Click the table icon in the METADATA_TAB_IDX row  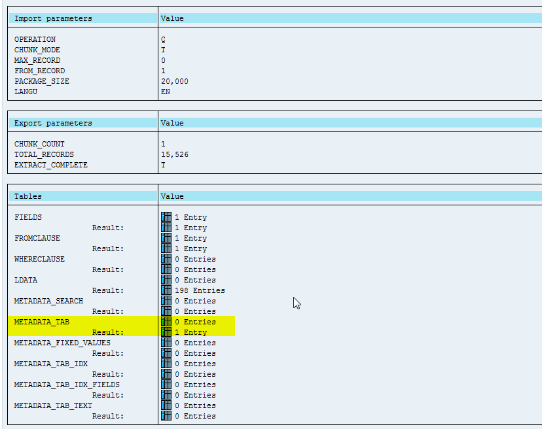click(x=166, y=364)
